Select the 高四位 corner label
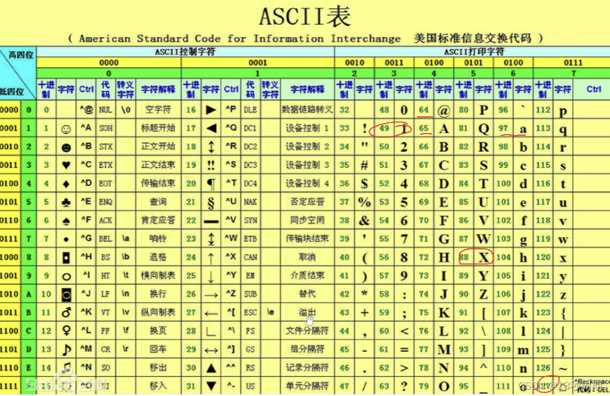Screen dimensions: 610x396 (x=22, y=55)
